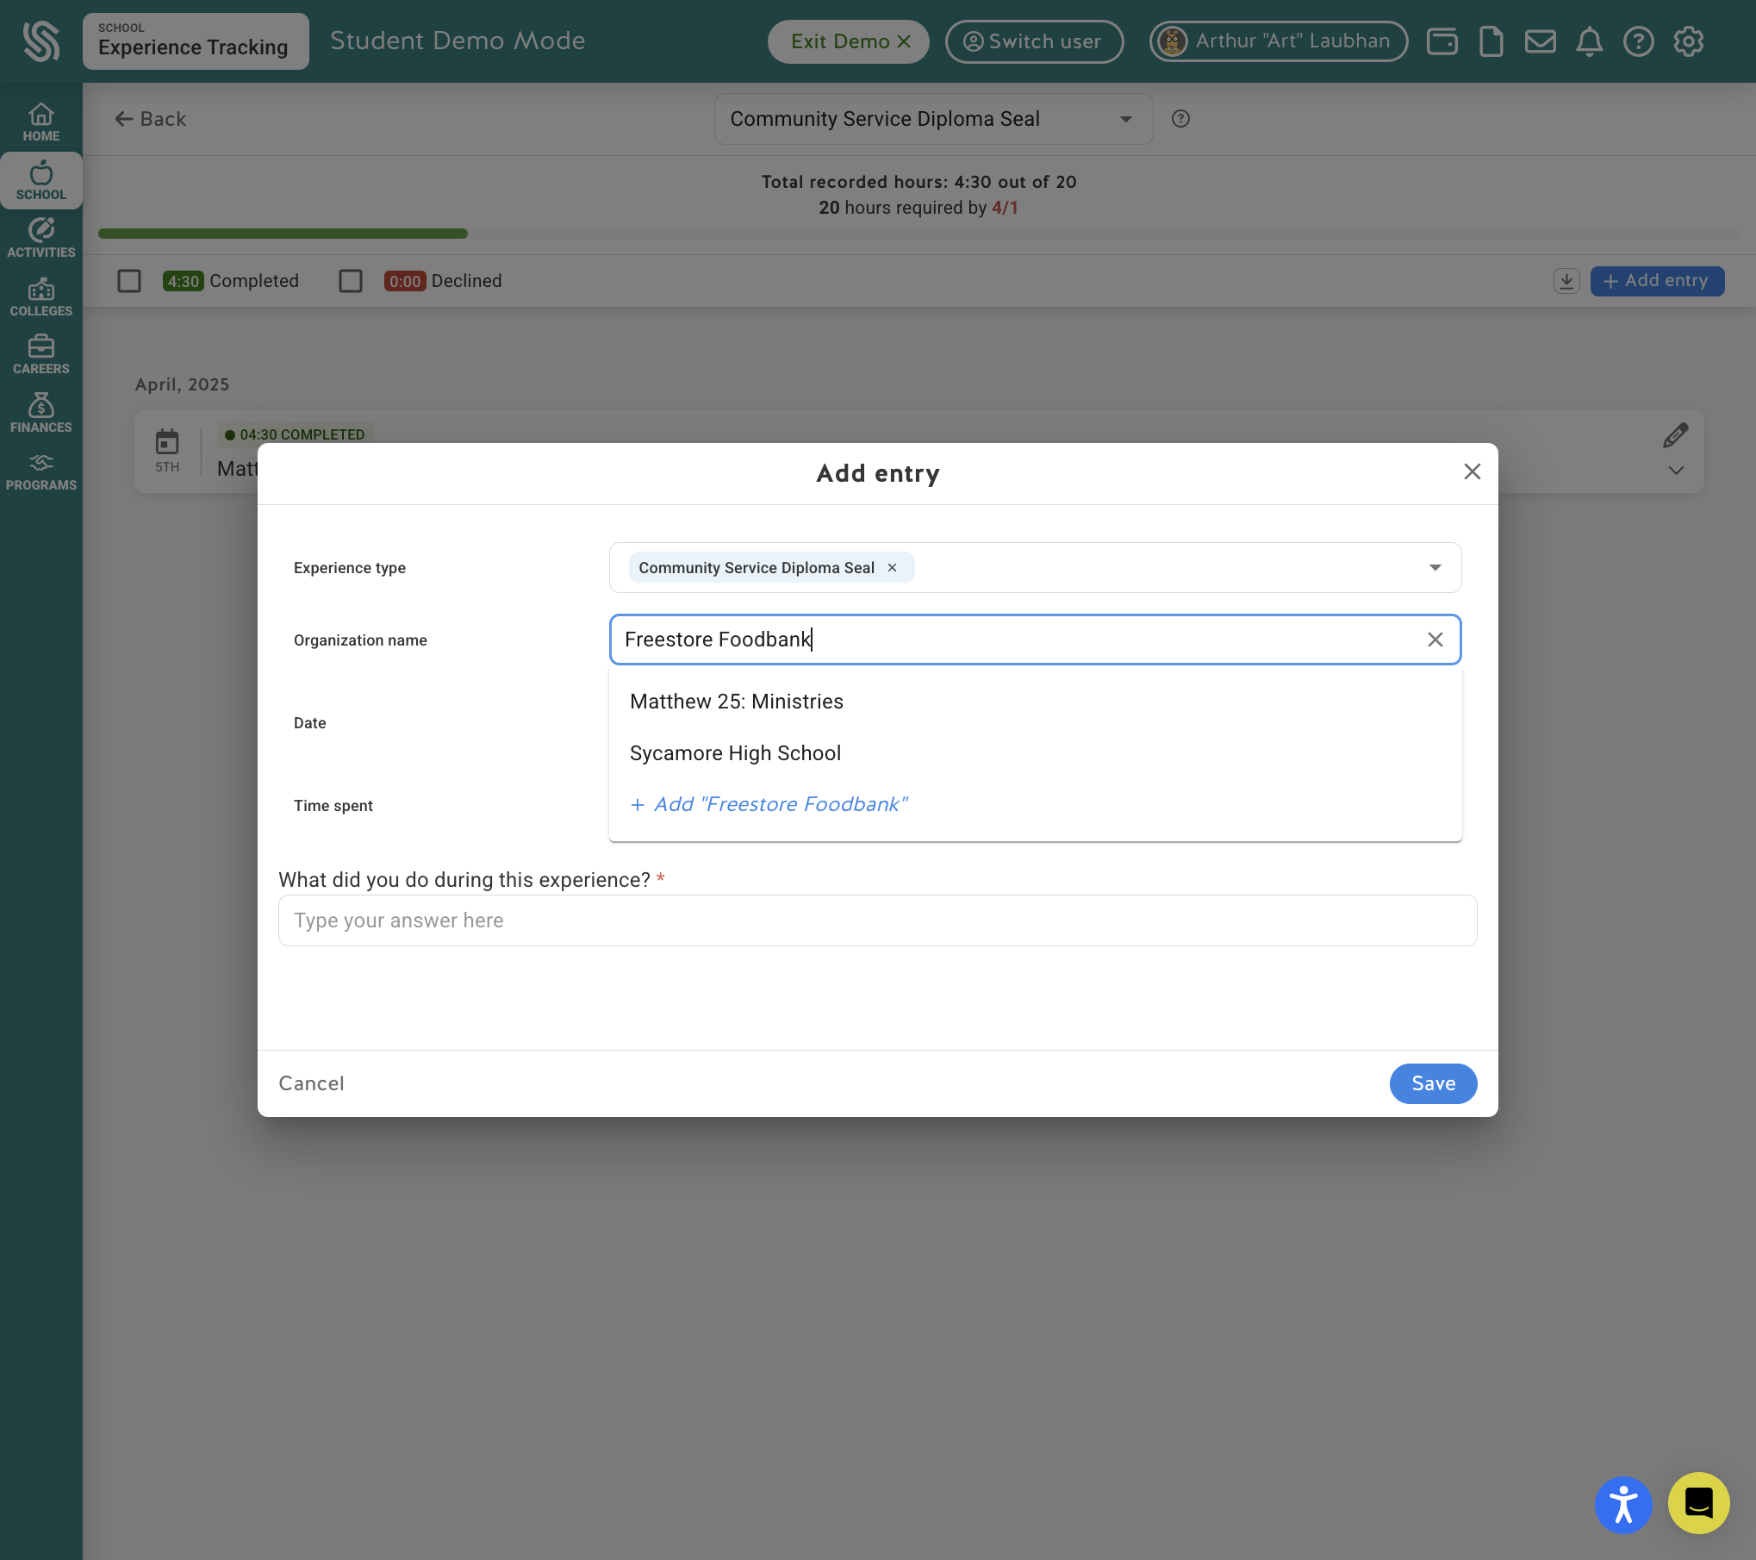This screenshot has height=1560, width=1756.
Task: Click Cancel in the dialog
Action: pos(311,1083)
